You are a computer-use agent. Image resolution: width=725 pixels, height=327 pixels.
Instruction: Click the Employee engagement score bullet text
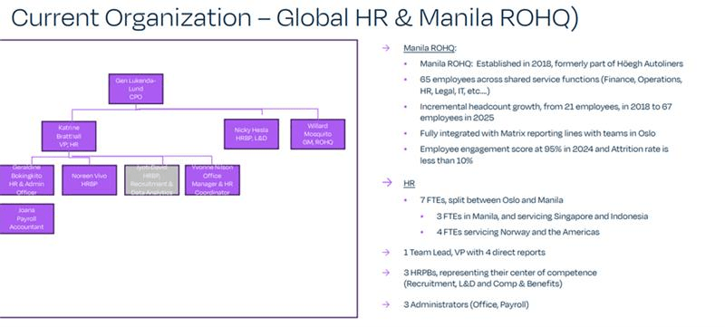click(545, 155)
